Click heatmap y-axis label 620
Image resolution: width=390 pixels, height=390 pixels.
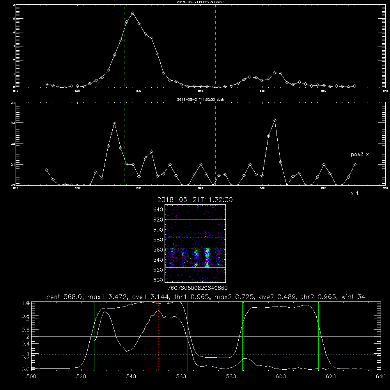point(158,220)
